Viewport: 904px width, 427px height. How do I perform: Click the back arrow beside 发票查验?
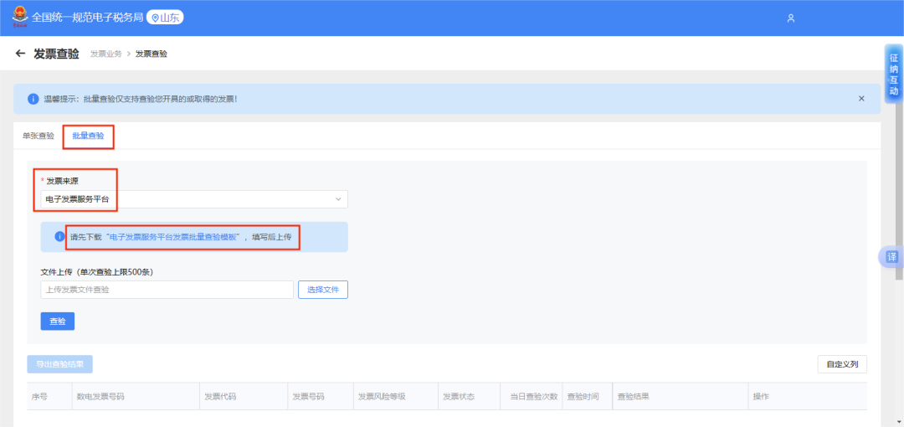(x=20, y=54)
